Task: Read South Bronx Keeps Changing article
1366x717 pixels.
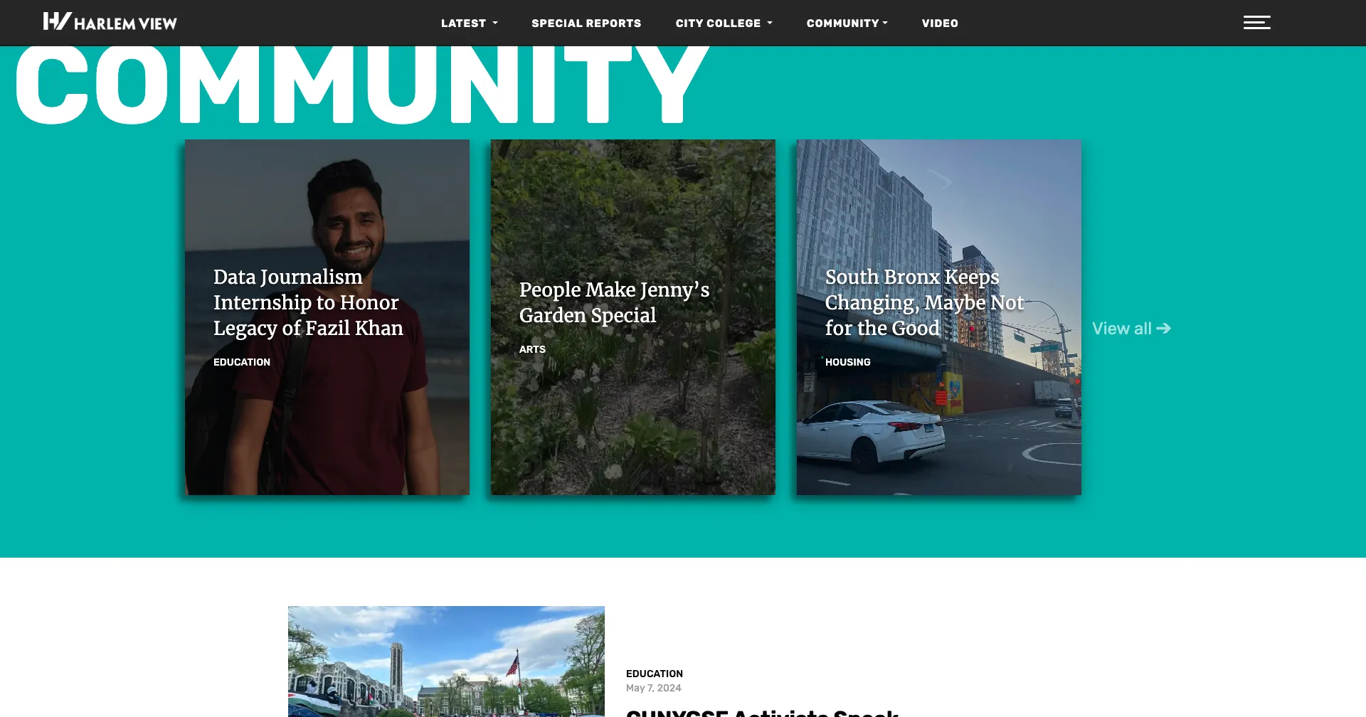Action: coord(924,302)
